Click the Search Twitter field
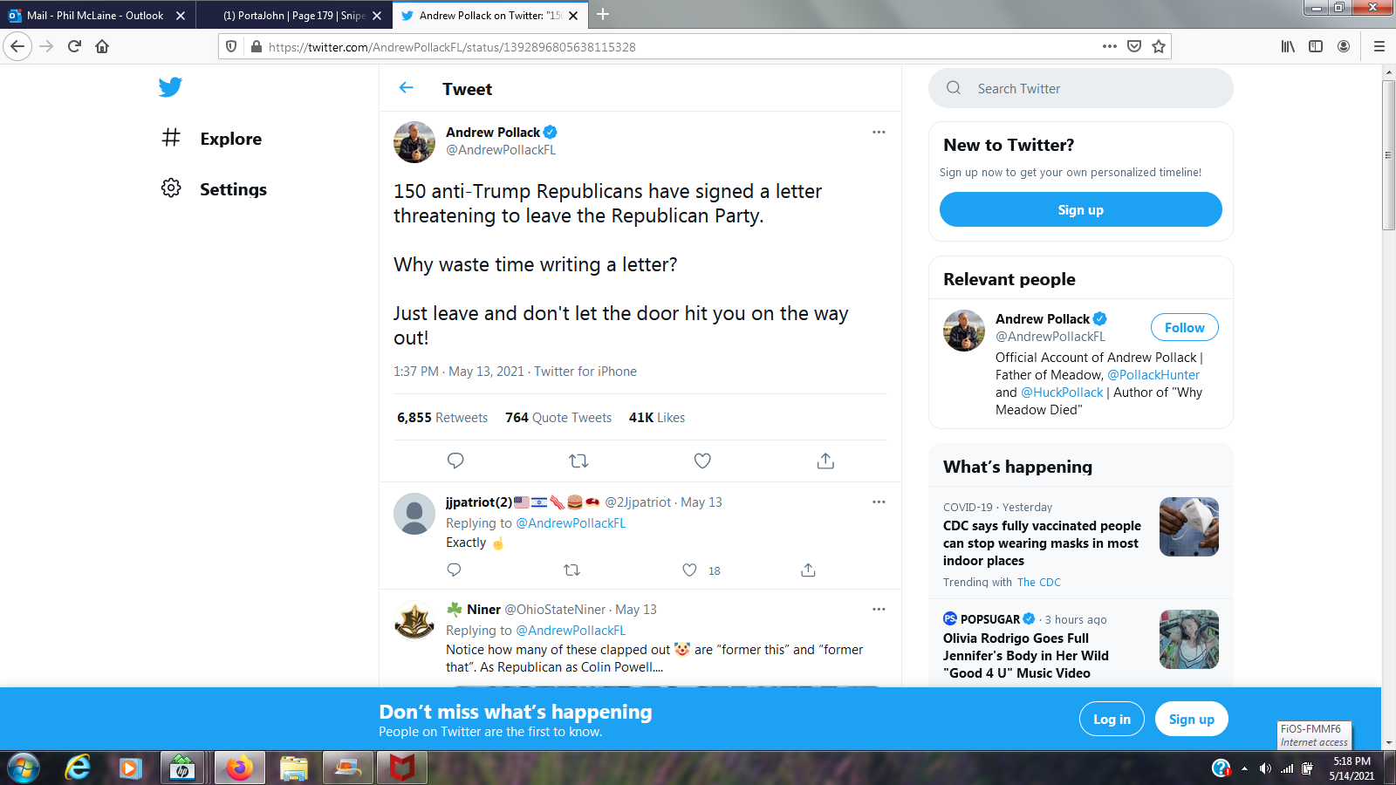1396x785 pixels. pyautogui.click(x=1081, y=88)
